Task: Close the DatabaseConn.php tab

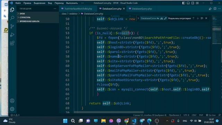Action: [124, 9]
